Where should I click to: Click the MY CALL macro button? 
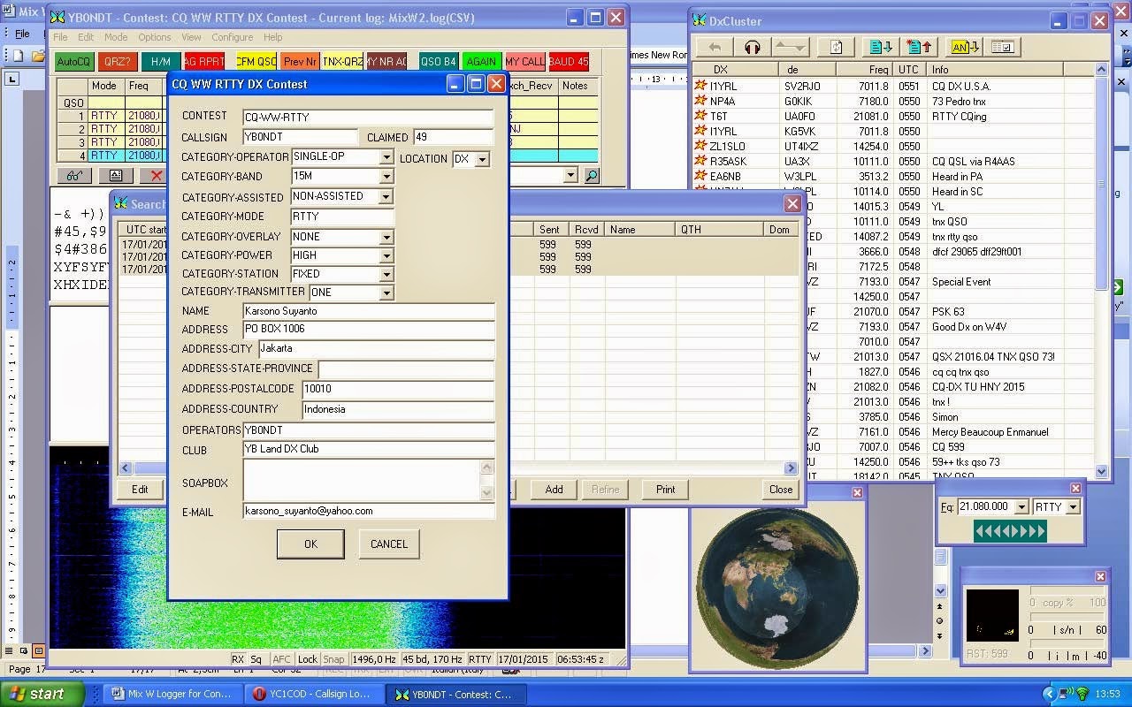(x=525, y=62)
